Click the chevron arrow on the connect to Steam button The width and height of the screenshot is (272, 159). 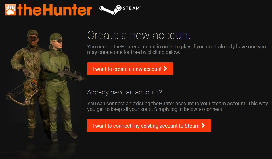(x=203, y=125)
